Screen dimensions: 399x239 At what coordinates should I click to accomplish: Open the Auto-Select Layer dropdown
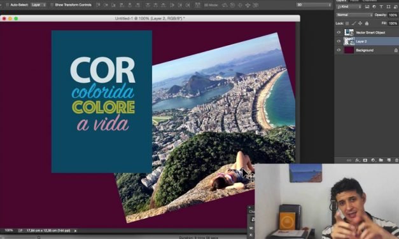pyautogui.click(x=38, y=5)
